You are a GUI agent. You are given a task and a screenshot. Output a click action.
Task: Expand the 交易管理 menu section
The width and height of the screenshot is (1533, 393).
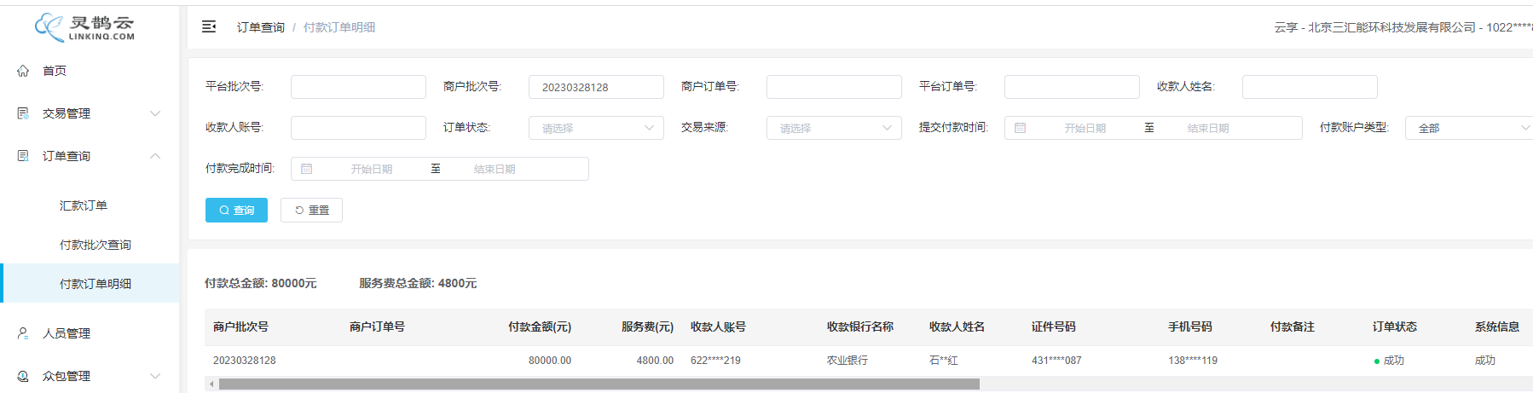click(x=155, y=113)
